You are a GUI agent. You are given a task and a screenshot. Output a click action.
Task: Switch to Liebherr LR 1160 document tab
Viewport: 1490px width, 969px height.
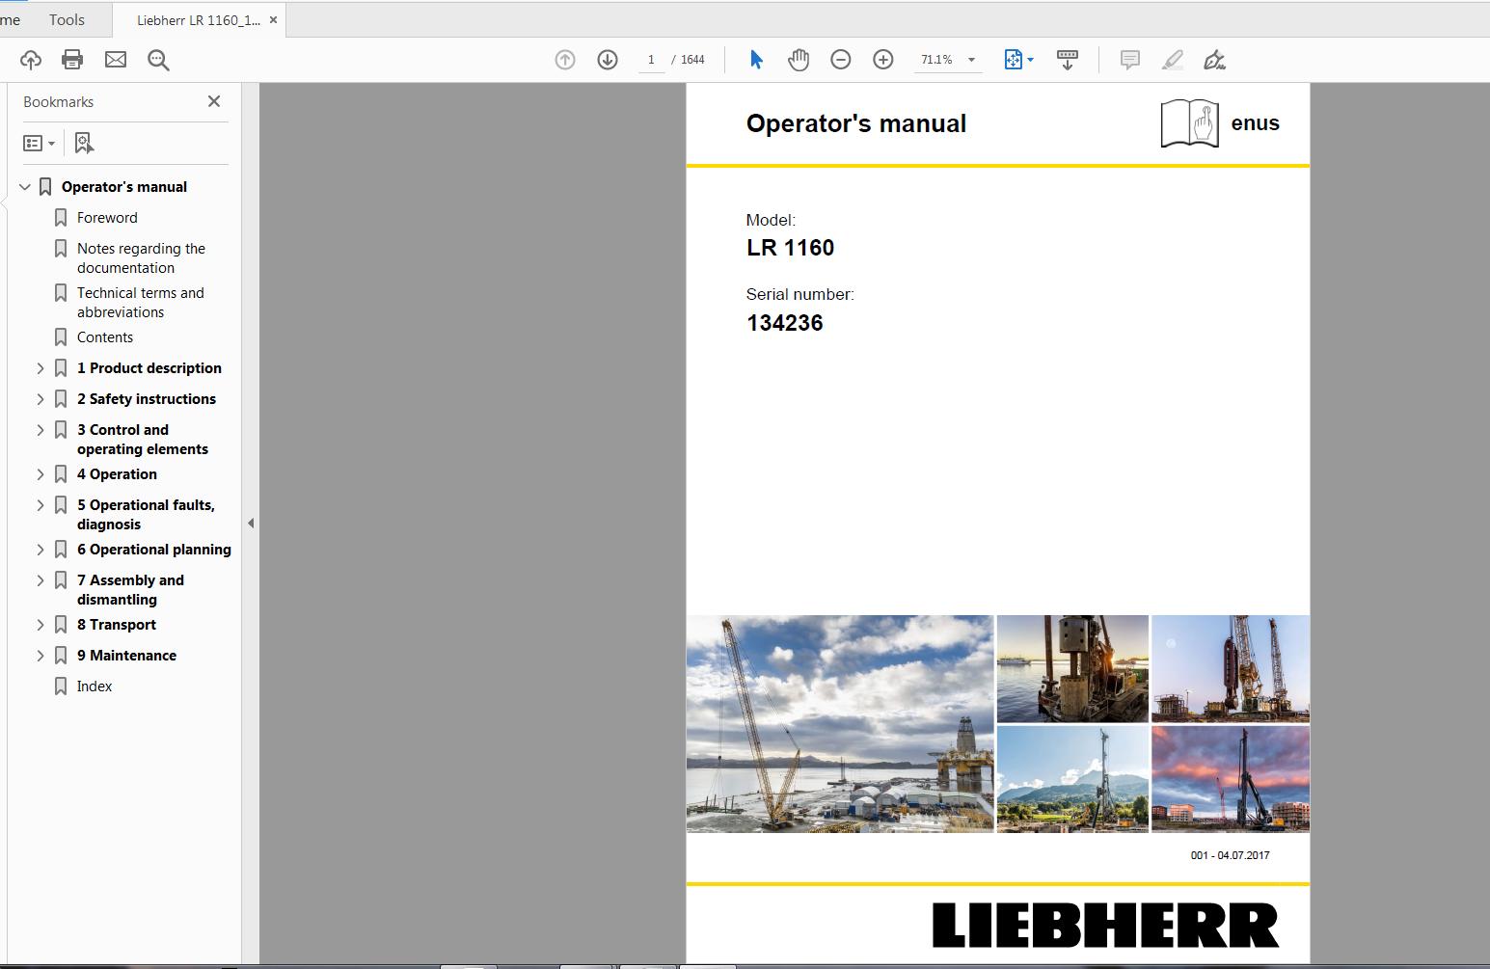[198, 20]
